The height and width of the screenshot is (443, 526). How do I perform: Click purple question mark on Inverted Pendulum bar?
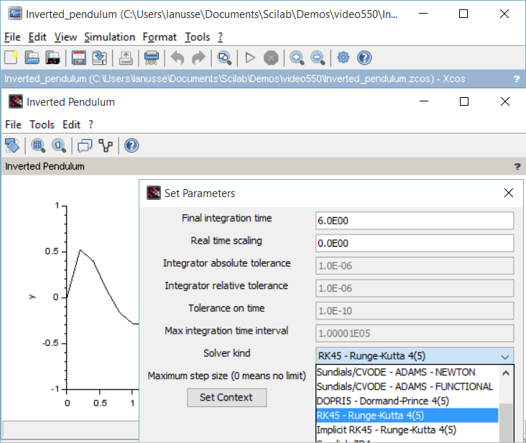(517, 166)
